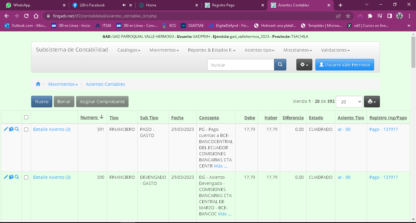
Task: Check the checkbox for asiento 391 row
Action: click(26, 130)
